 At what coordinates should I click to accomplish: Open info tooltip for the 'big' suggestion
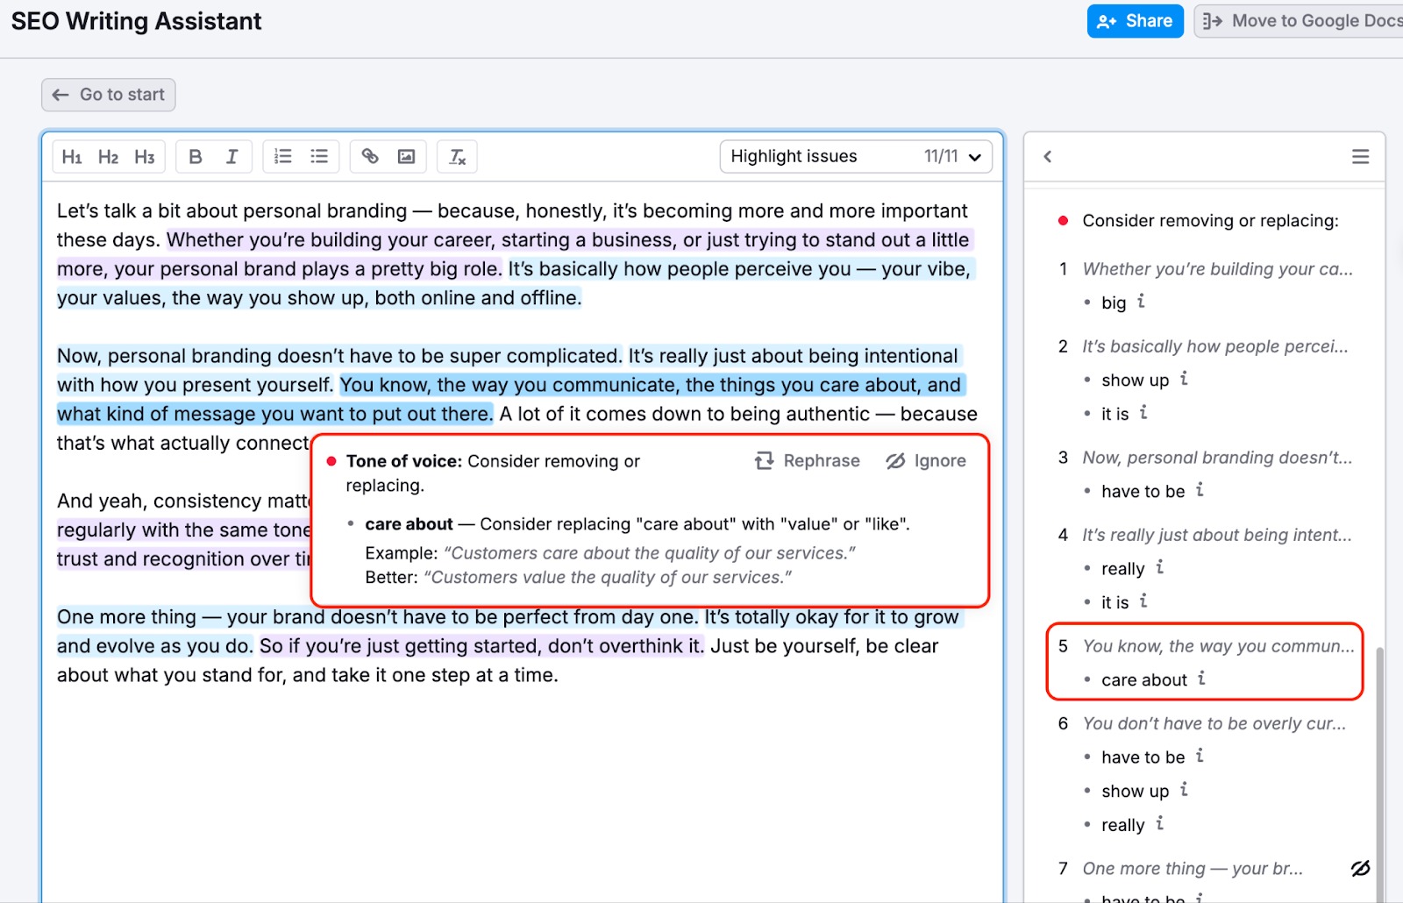pos(1140,302)
